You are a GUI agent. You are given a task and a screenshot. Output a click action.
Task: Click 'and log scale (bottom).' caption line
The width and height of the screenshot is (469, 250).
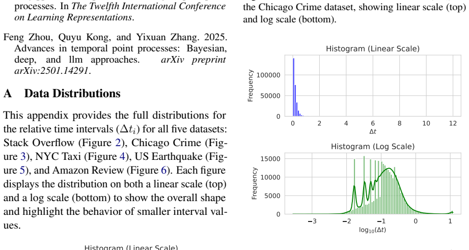290,19
